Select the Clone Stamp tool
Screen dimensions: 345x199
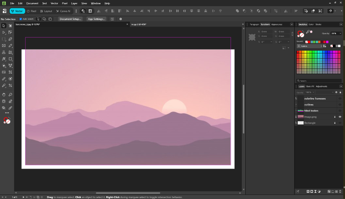point(4,52)
